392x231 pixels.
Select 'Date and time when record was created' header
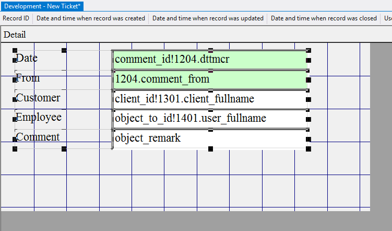[x=91, y=18]
